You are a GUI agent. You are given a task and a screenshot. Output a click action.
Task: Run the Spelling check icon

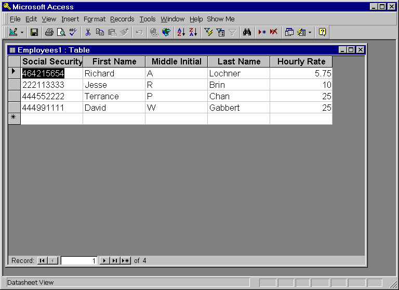coord(73,32)
